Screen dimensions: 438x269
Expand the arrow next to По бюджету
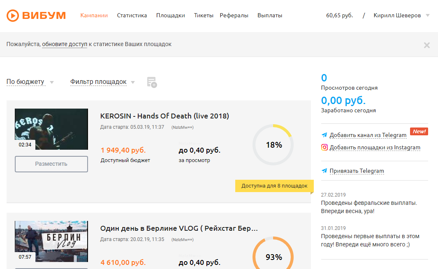[x=52, y=82]
